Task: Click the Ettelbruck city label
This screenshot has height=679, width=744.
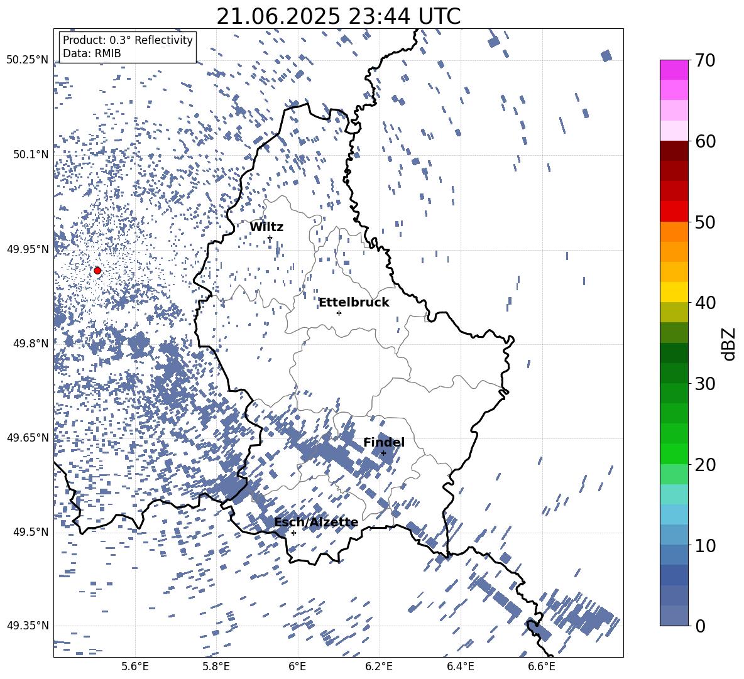Action: (x=354, y=302)
